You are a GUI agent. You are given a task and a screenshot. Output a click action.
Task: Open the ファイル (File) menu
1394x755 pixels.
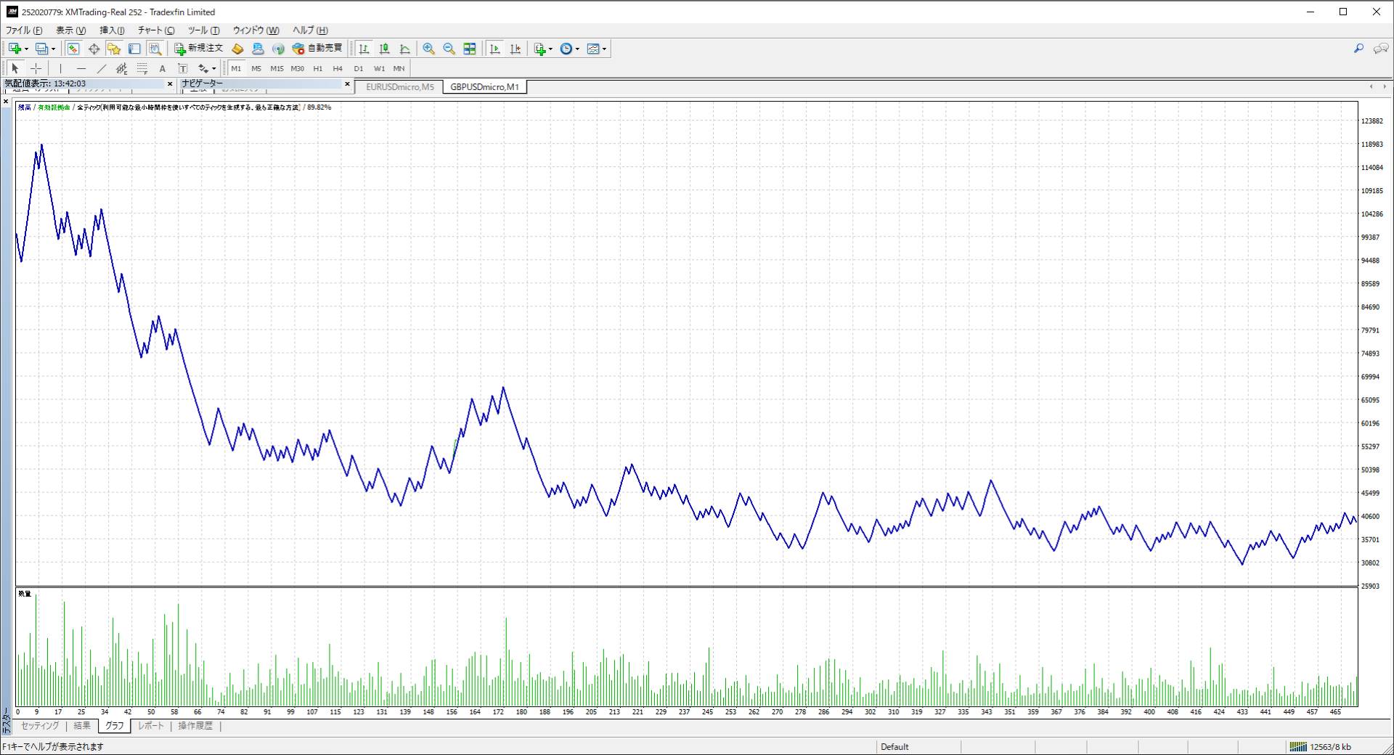pos(24,30)
